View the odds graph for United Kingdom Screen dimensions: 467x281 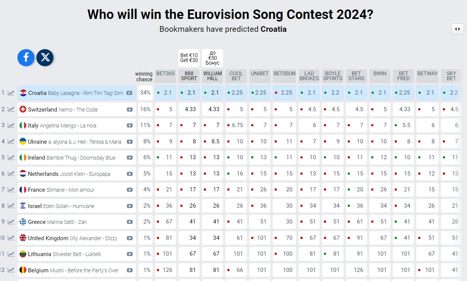point(11,238)
